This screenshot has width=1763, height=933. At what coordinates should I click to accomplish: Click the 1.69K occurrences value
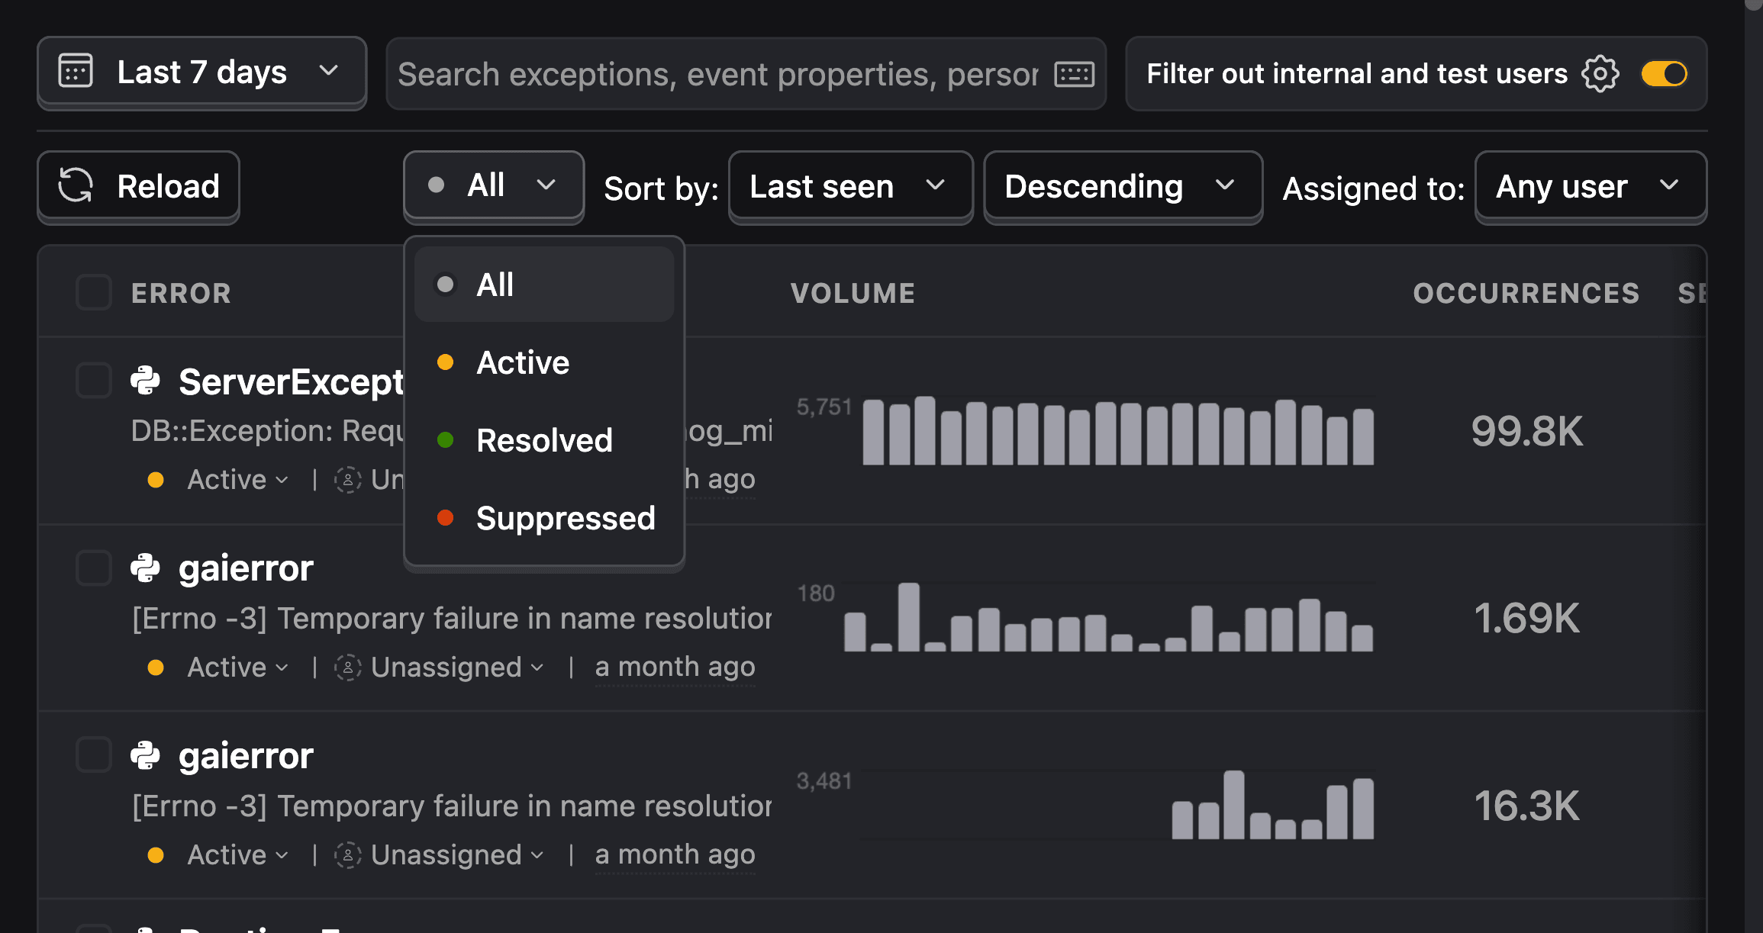1526,618
